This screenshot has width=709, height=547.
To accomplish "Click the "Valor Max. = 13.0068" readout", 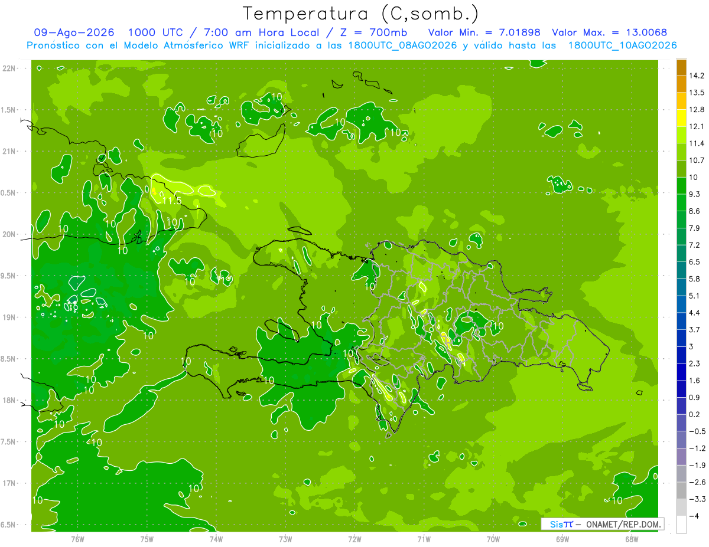I will [610, 32].
